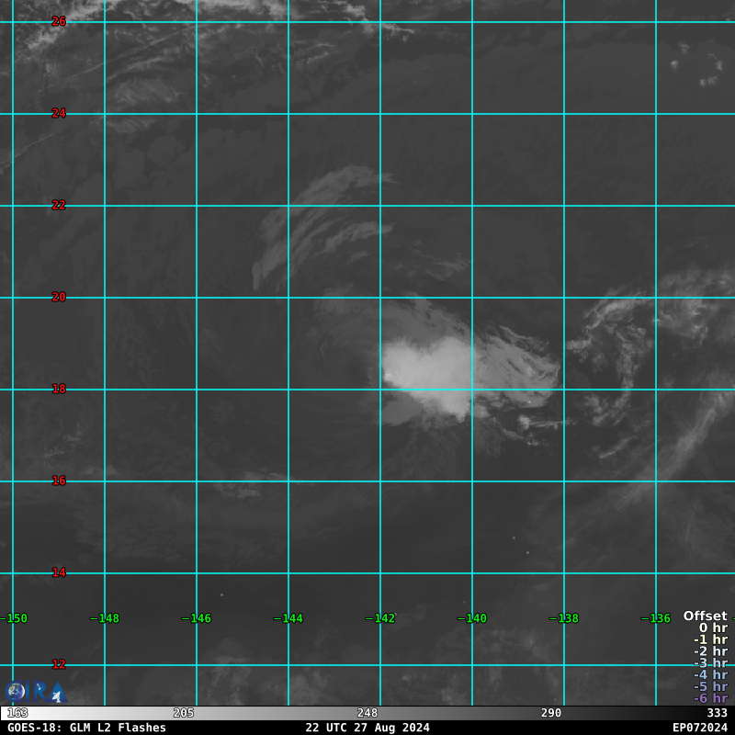Click the latitude 24 label
The width and height of the screenshot is (735, 735).
[59, 113]
